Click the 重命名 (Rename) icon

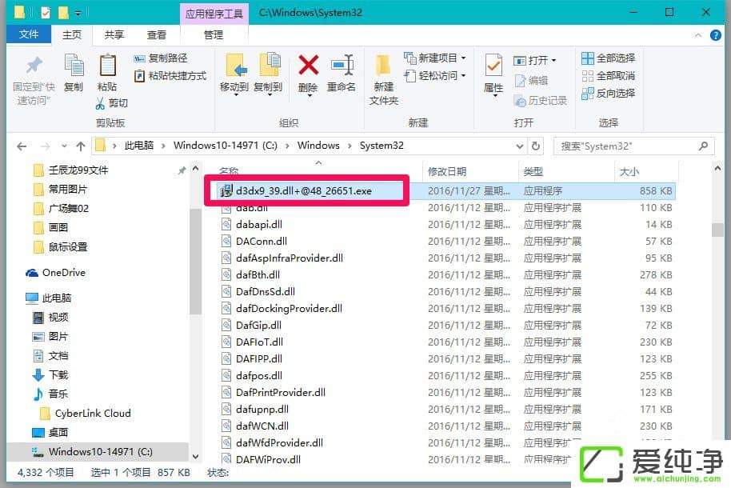tap(342, 66)
